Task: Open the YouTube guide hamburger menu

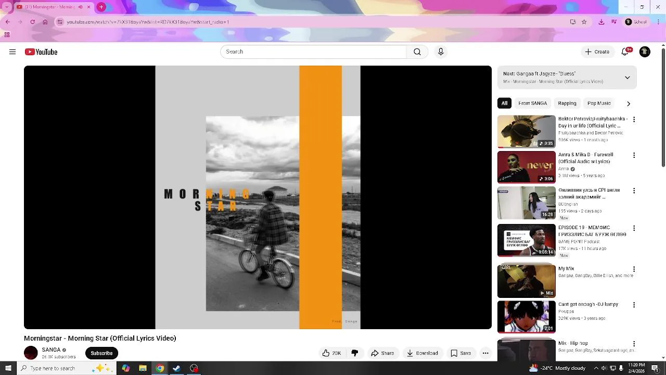Action: [12, 52]
